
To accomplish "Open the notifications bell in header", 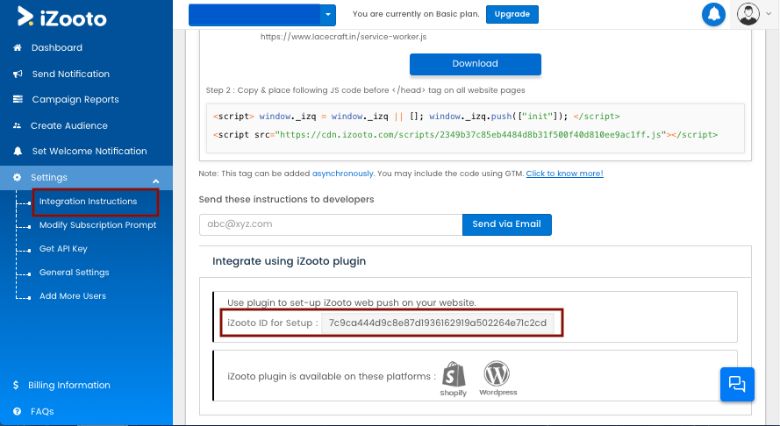I will pyautogui.click(x=713, y=14).
